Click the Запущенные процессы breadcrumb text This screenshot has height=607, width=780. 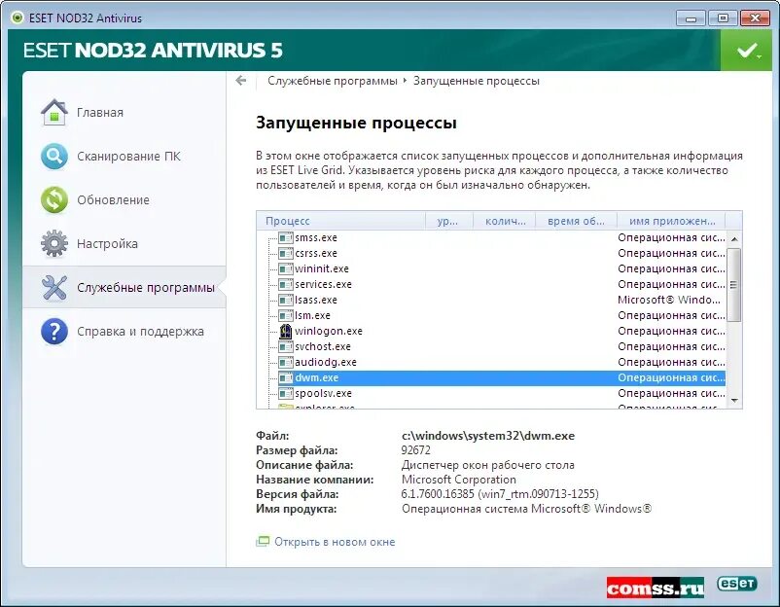point(477,81)
